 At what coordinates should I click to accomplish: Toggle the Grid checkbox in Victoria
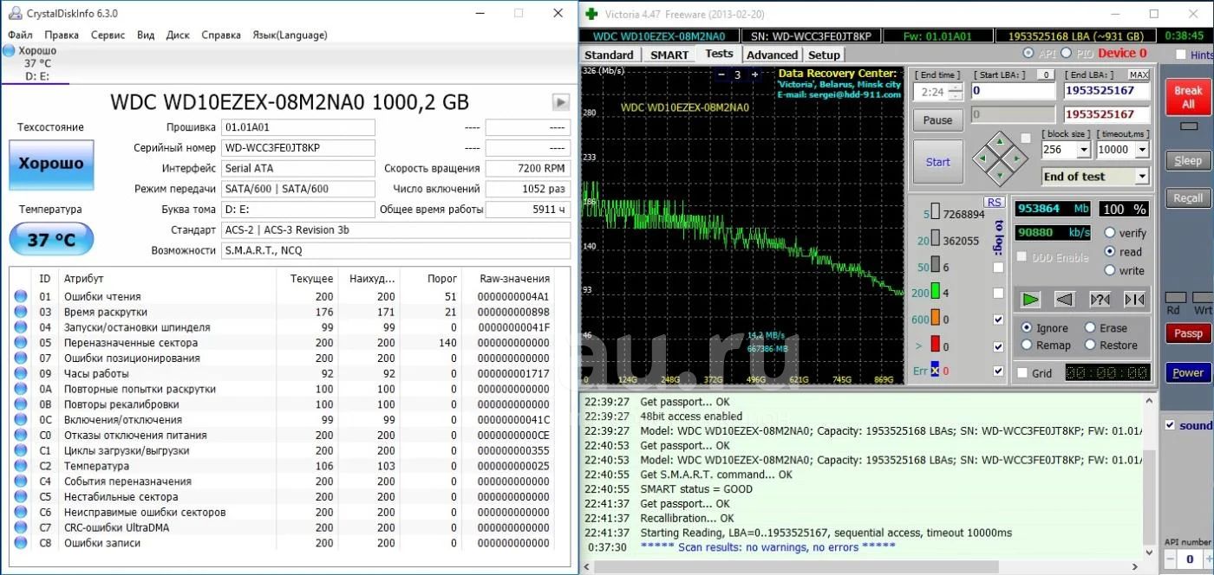coord(1023,373)
